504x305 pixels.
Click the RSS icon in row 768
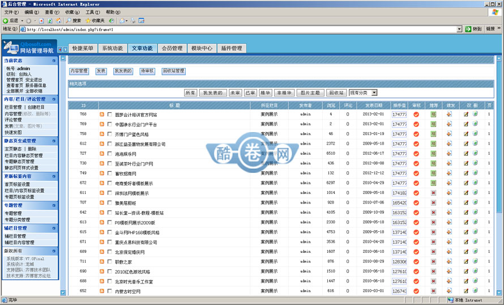[x=102, y=115]
